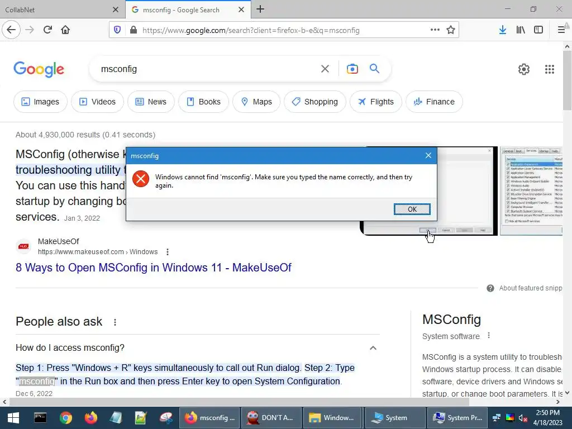Switch to the Window... folder taskbar button
572x429 pixels.
(332, 418)
